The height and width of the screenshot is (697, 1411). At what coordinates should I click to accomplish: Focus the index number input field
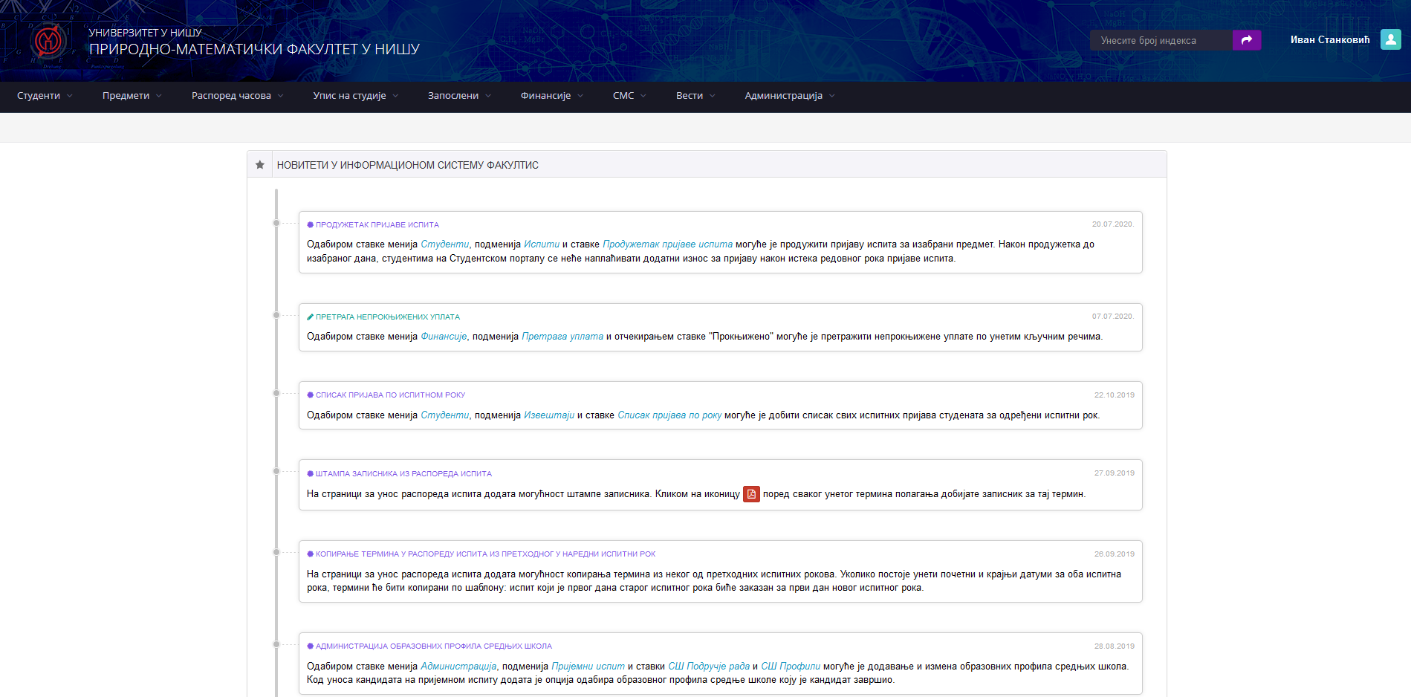(x=1161, y=40)
